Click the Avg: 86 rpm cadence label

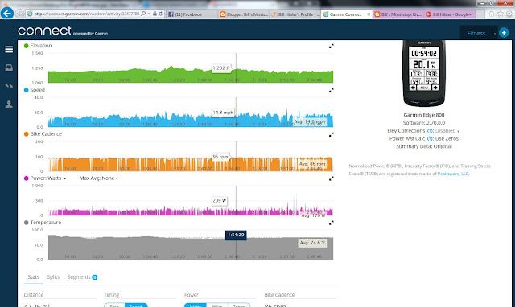[x=312, y=164]
